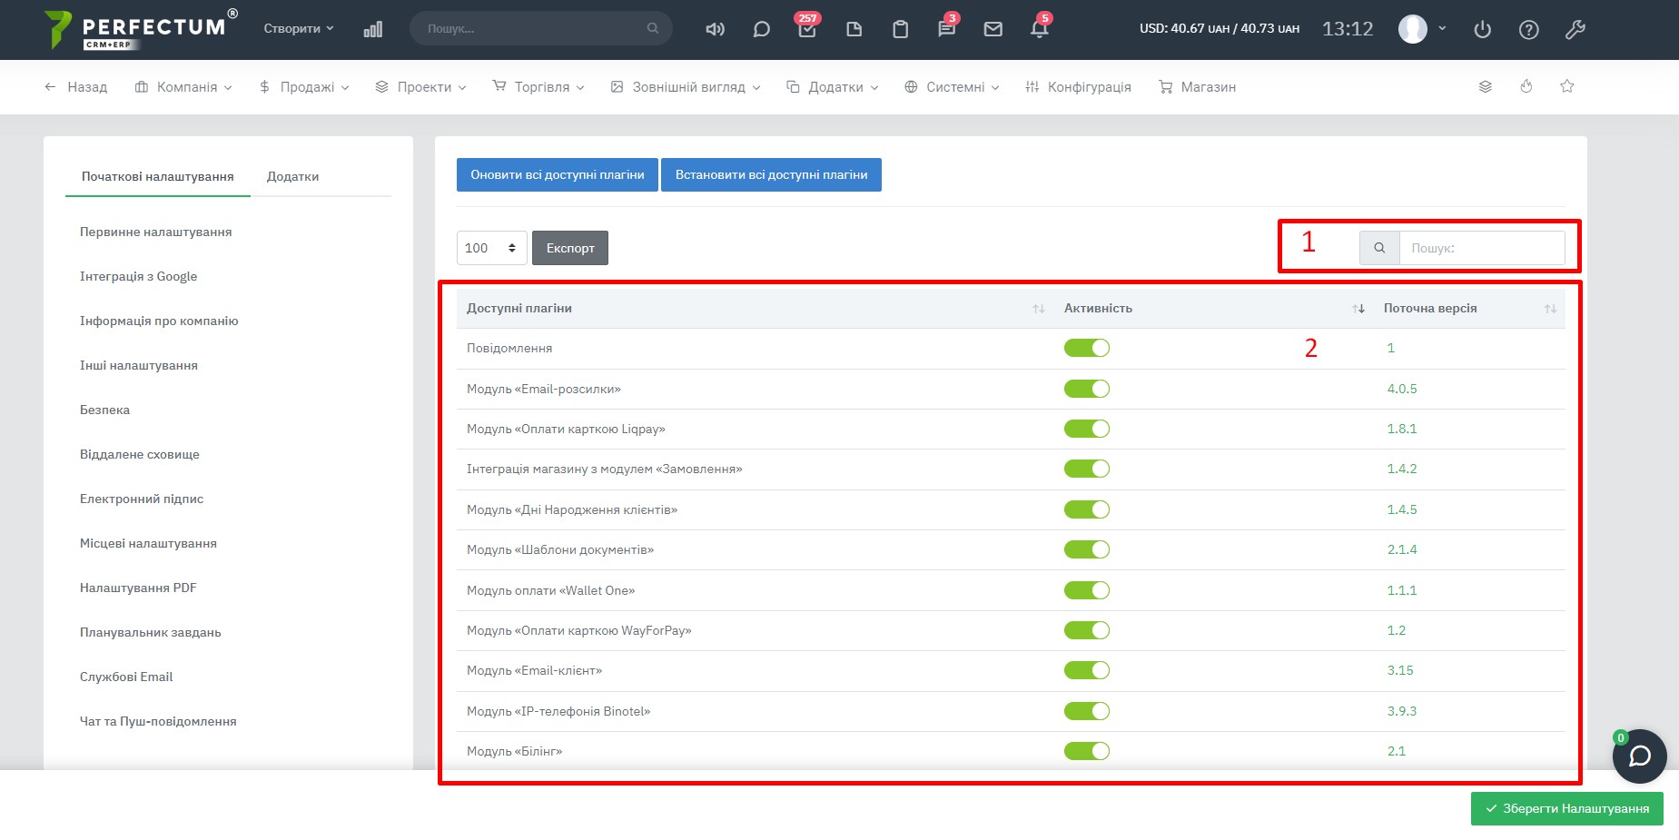Open Безпека settings section
The image size is (1679, 840).
tap(104, 410)
